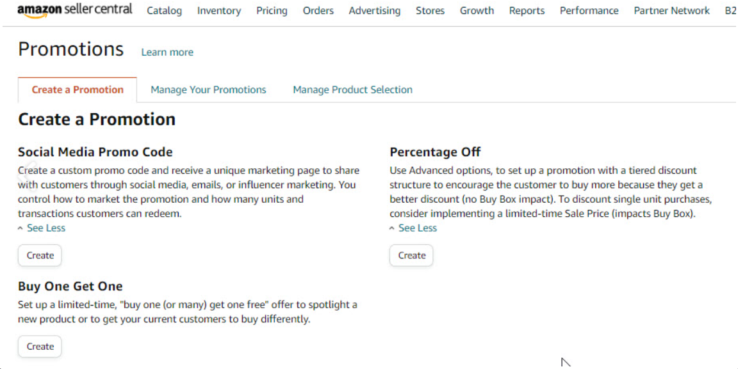Open the Pricing menu
The height and width of the screenshot is (369, 738).
[x=272, y=11]
